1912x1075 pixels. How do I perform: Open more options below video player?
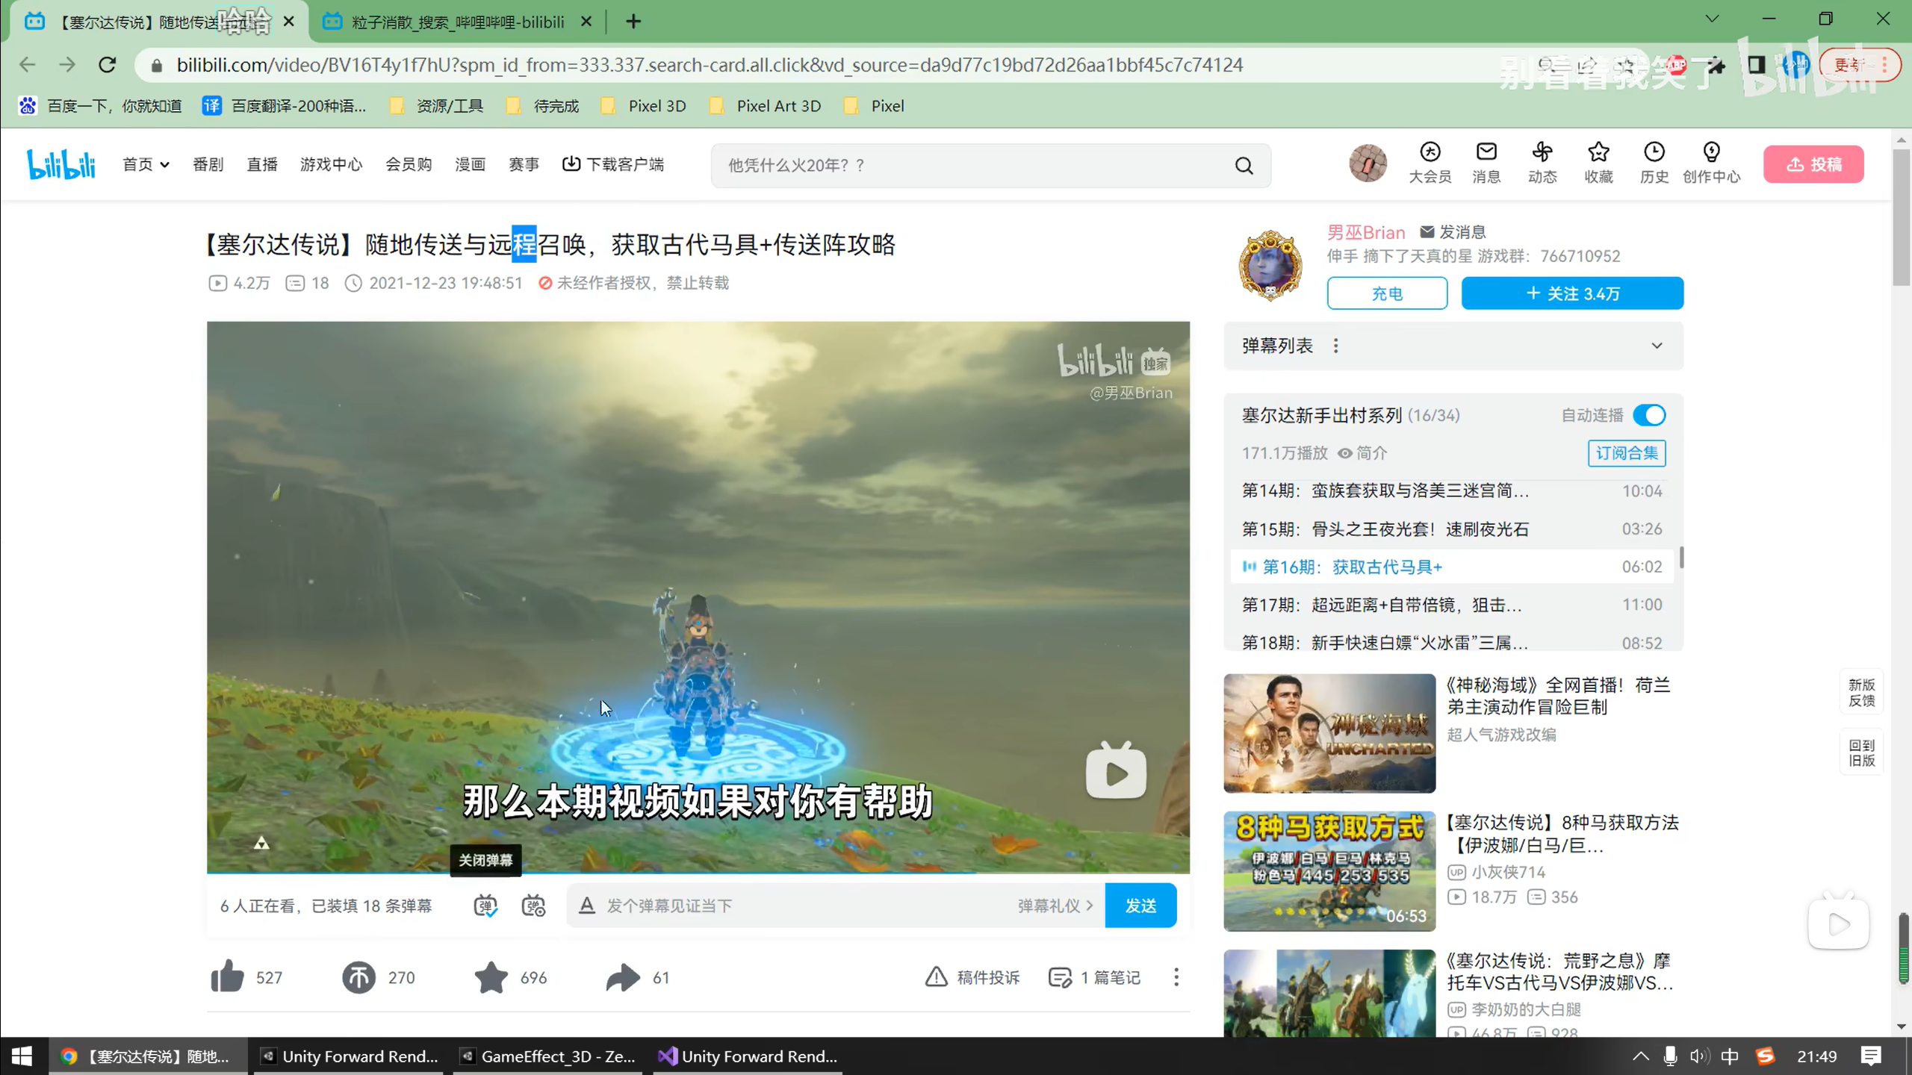[1176, 977]
